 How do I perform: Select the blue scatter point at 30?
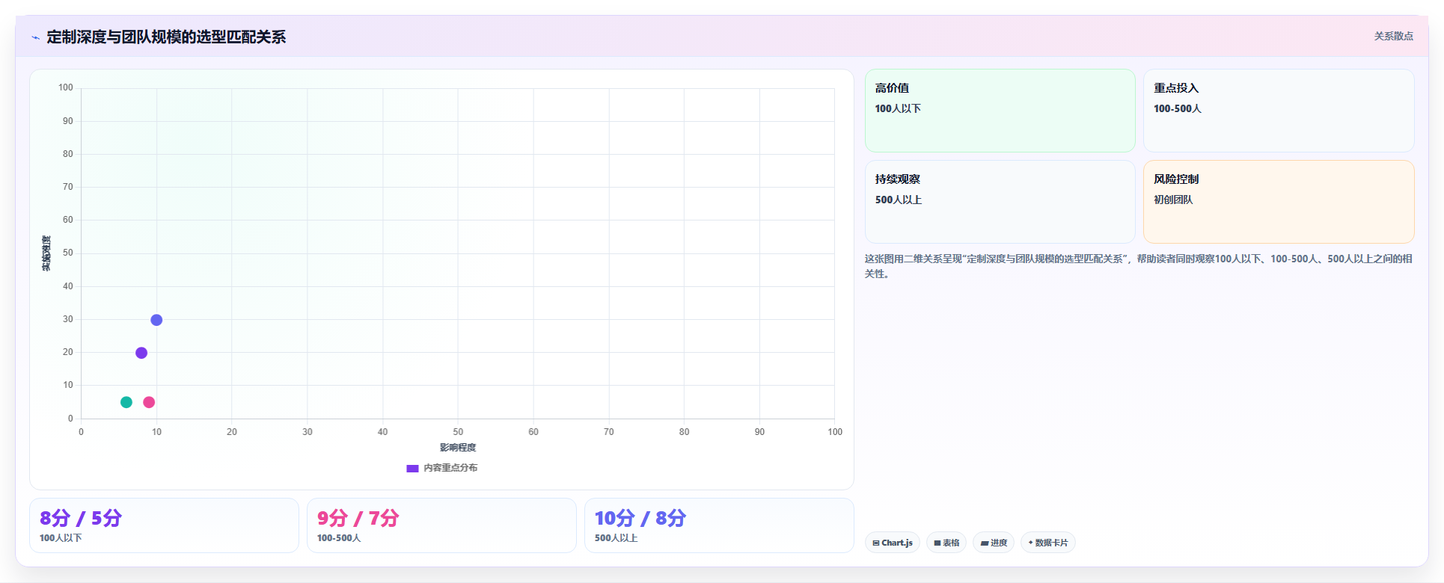point(156,320)
